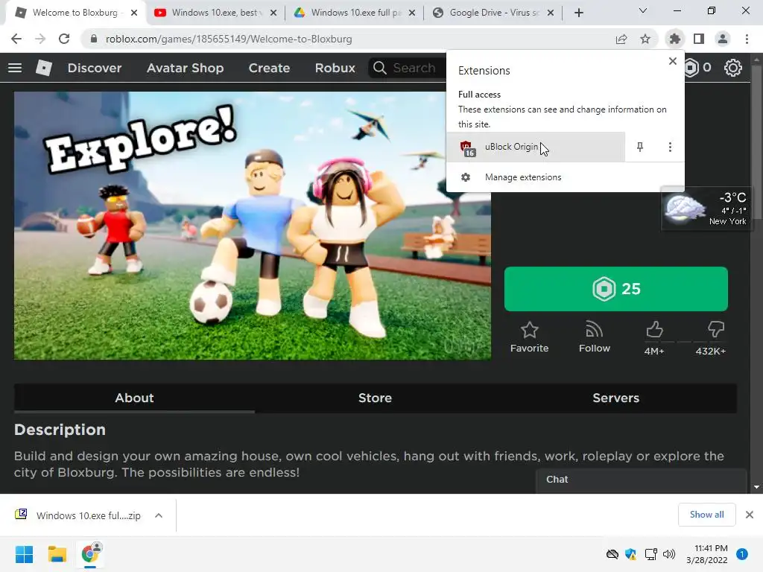Click the thumbs up icon
The width and height of the screenshot is (763, 572).
654,330
